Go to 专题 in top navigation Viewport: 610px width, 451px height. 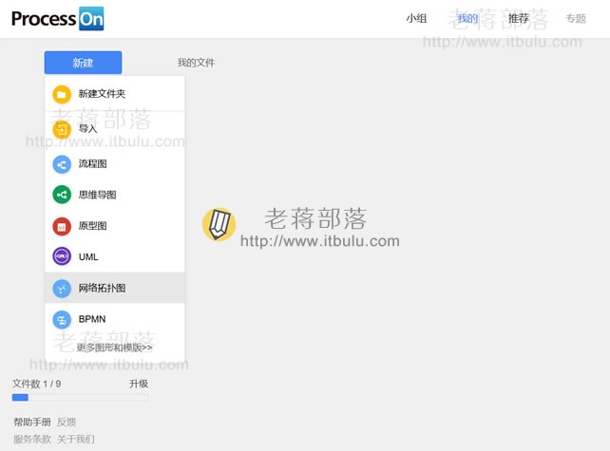pos(576,18)
